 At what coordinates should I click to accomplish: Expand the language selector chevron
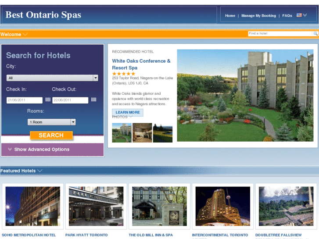click(305, 15)
